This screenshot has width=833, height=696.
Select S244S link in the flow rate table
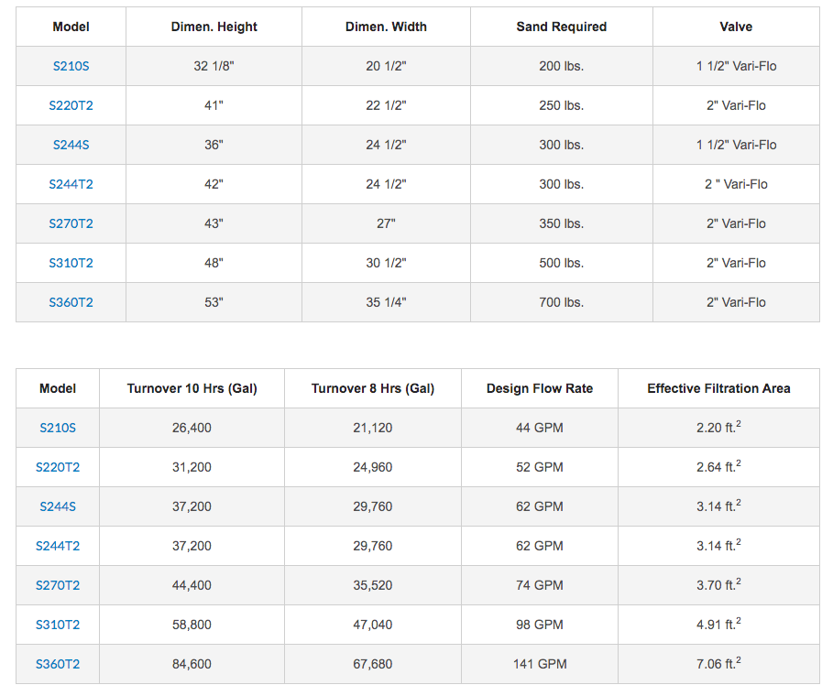coord(58,506)
